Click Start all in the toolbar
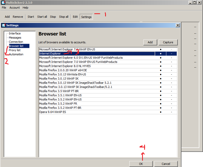Image resolution: width=203 pixels, height=167 pixels. [42, 17]
